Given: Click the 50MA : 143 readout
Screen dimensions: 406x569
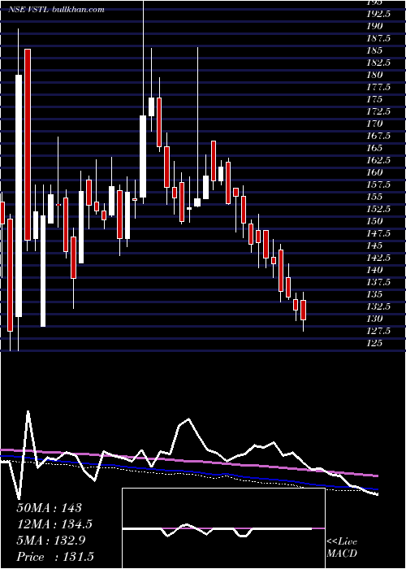Looking at the screenshot, I should (50, 508).
